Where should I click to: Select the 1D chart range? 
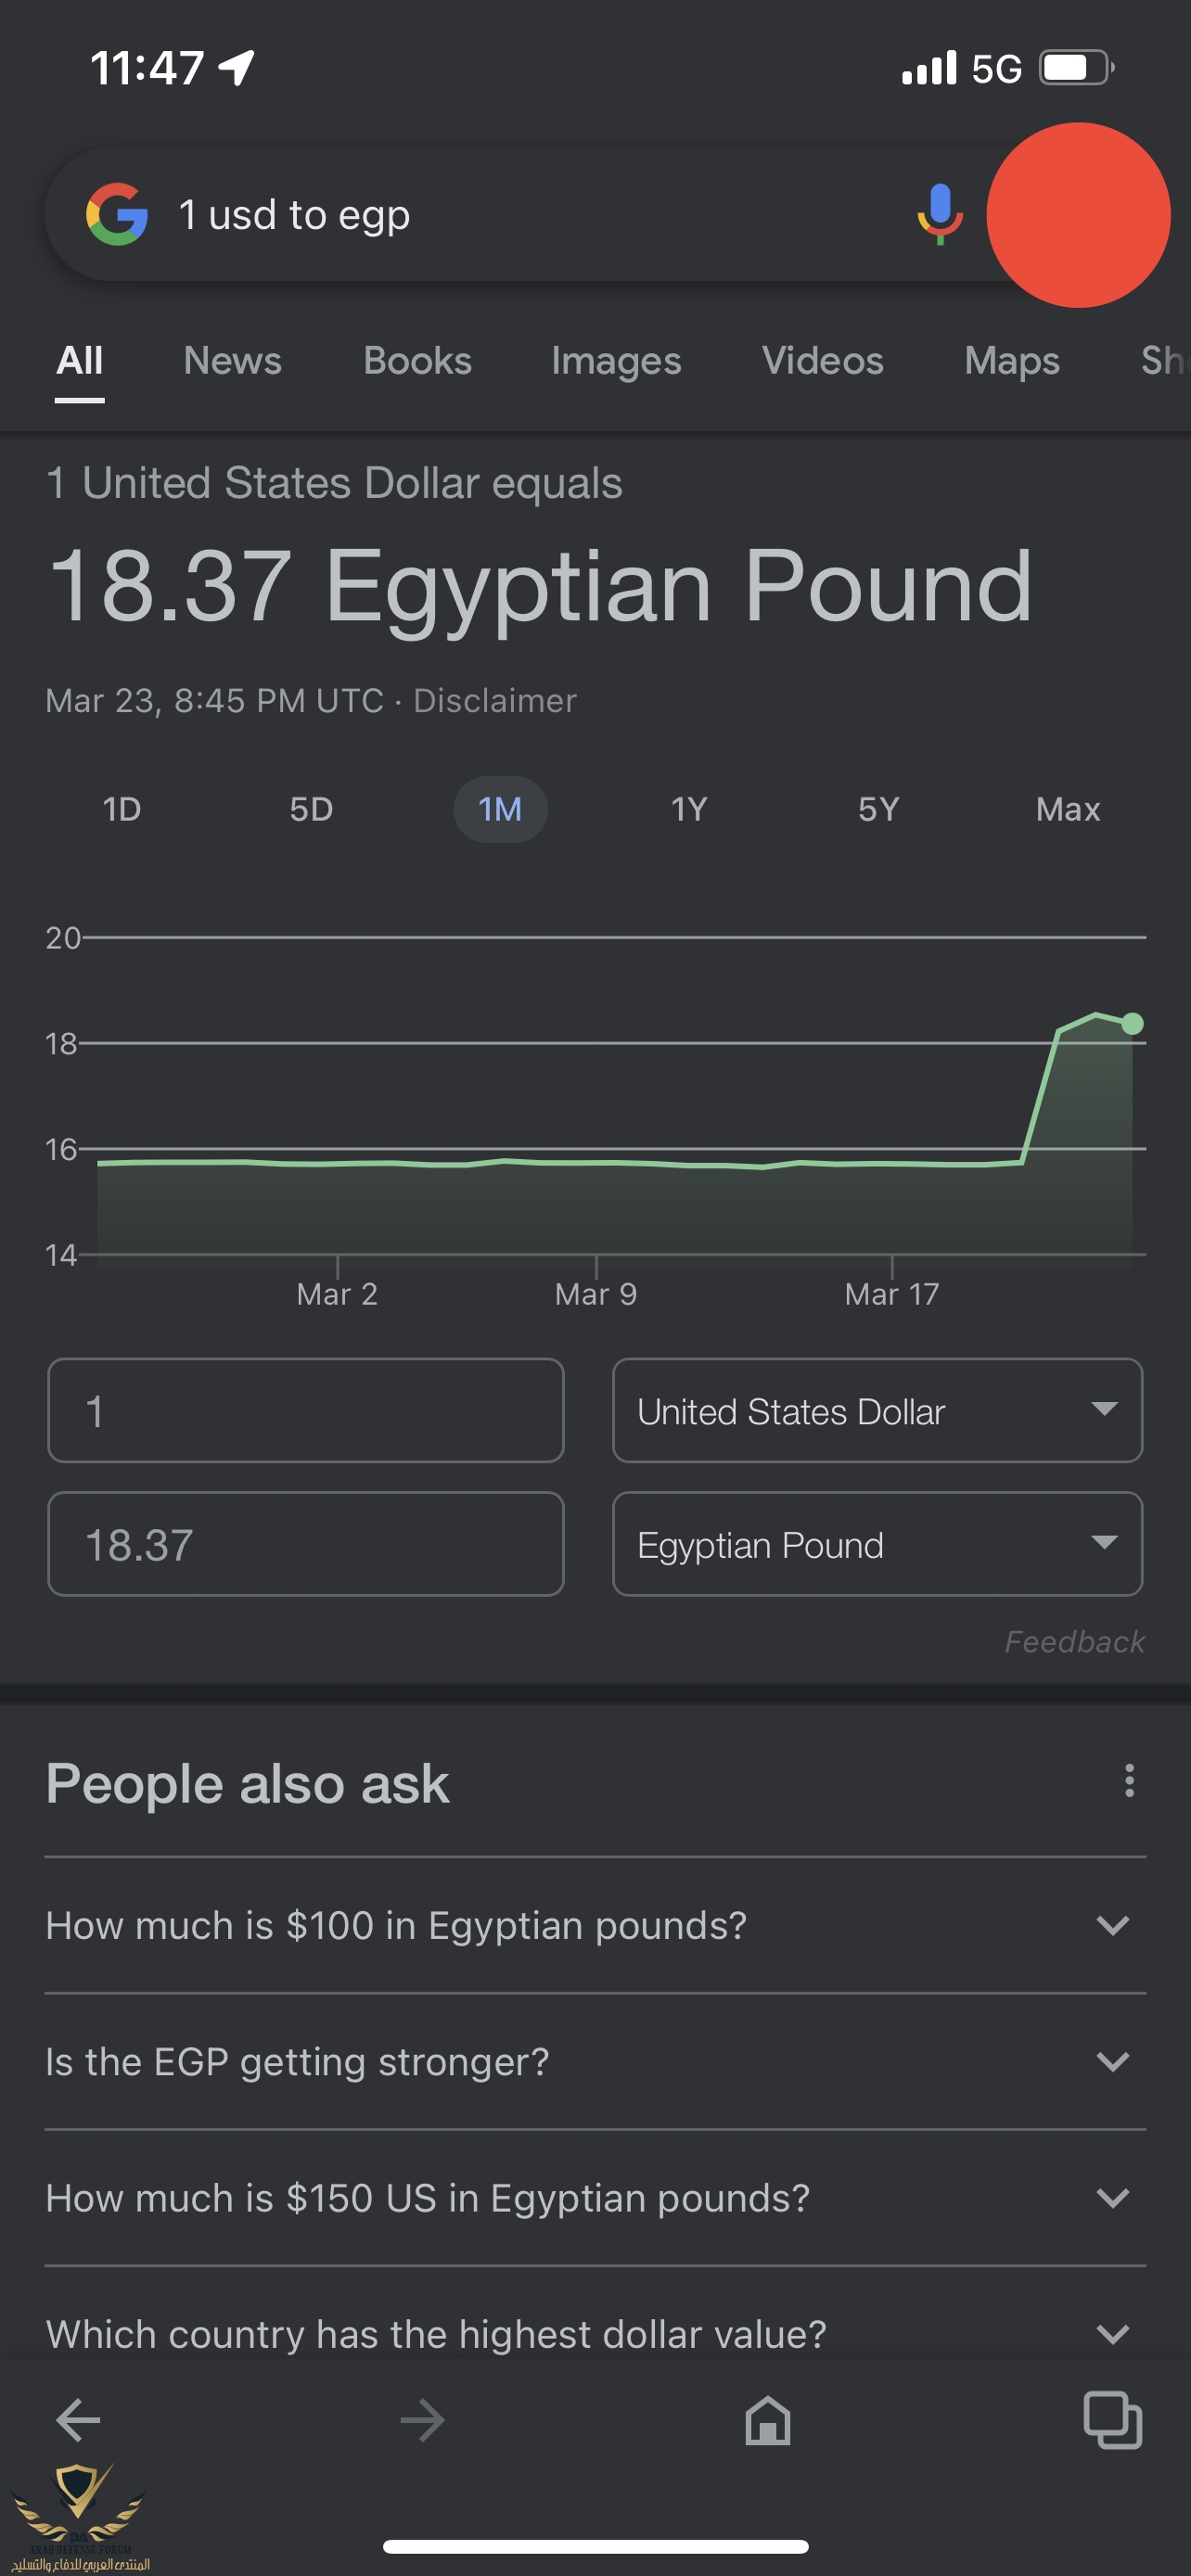(x=121, y=809)
